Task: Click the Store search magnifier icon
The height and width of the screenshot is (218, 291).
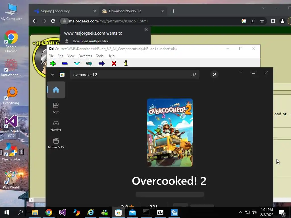Action: coord(194,75)
